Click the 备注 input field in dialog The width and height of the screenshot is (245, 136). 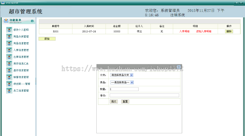point(144,95)
